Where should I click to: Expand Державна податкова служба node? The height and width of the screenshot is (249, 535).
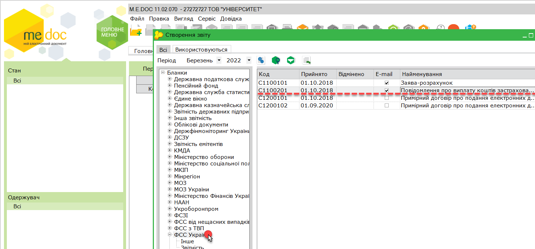tap(170, 79)
